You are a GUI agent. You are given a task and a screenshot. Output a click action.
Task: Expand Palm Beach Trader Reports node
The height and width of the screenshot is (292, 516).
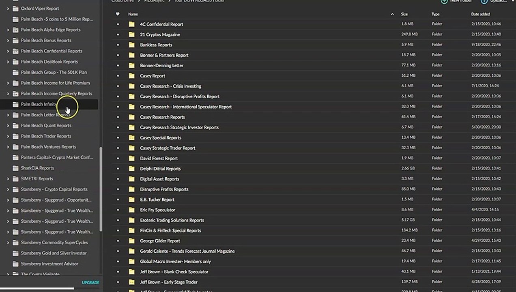[8, 136]
